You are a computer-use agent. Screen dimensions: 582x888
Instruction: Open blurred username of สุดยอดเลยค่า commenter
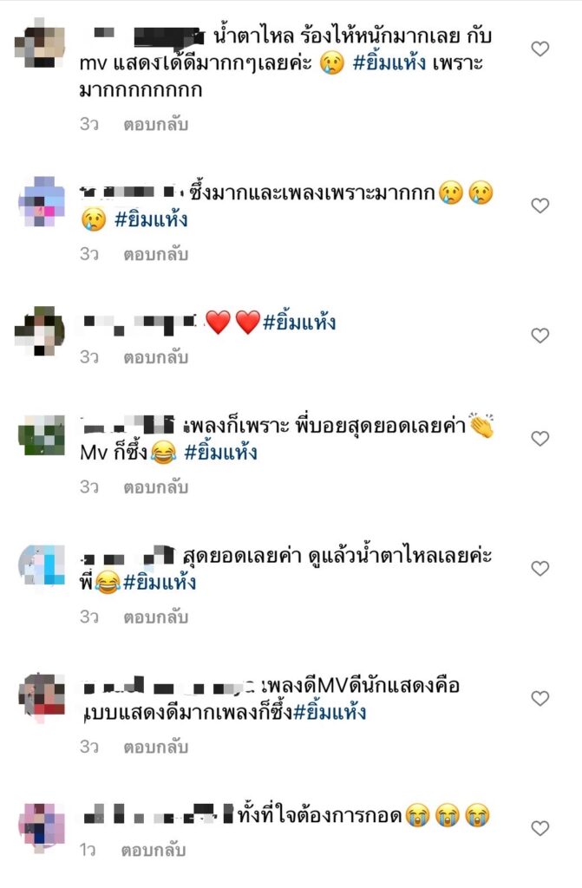click(x=128, y=557)
